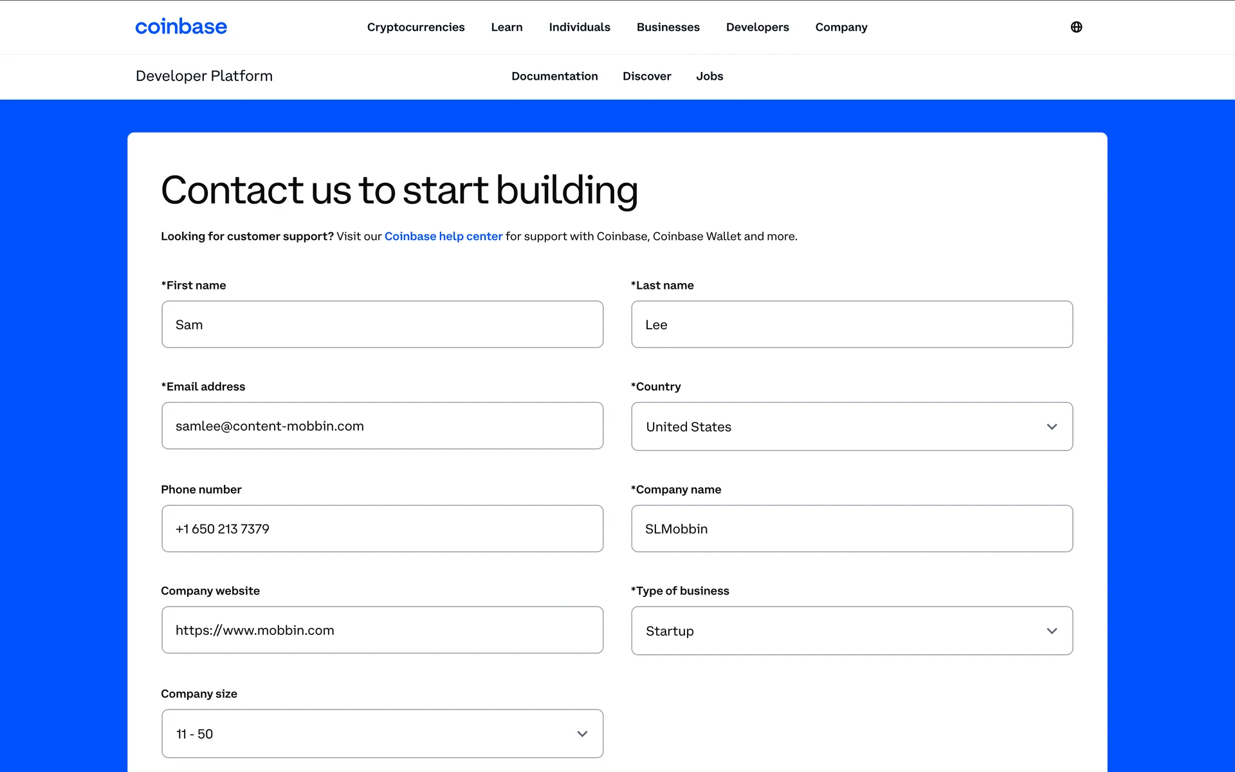Click the Coinbase logo
The width and height of the screenshot is (1235, 772).
click(181, 27)
